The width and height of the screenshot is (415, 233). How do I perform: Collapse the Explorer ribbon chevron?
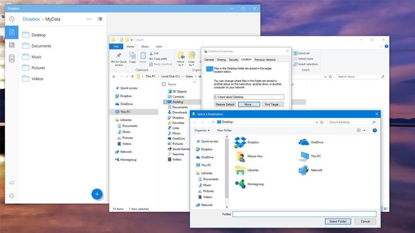point(381,47)
